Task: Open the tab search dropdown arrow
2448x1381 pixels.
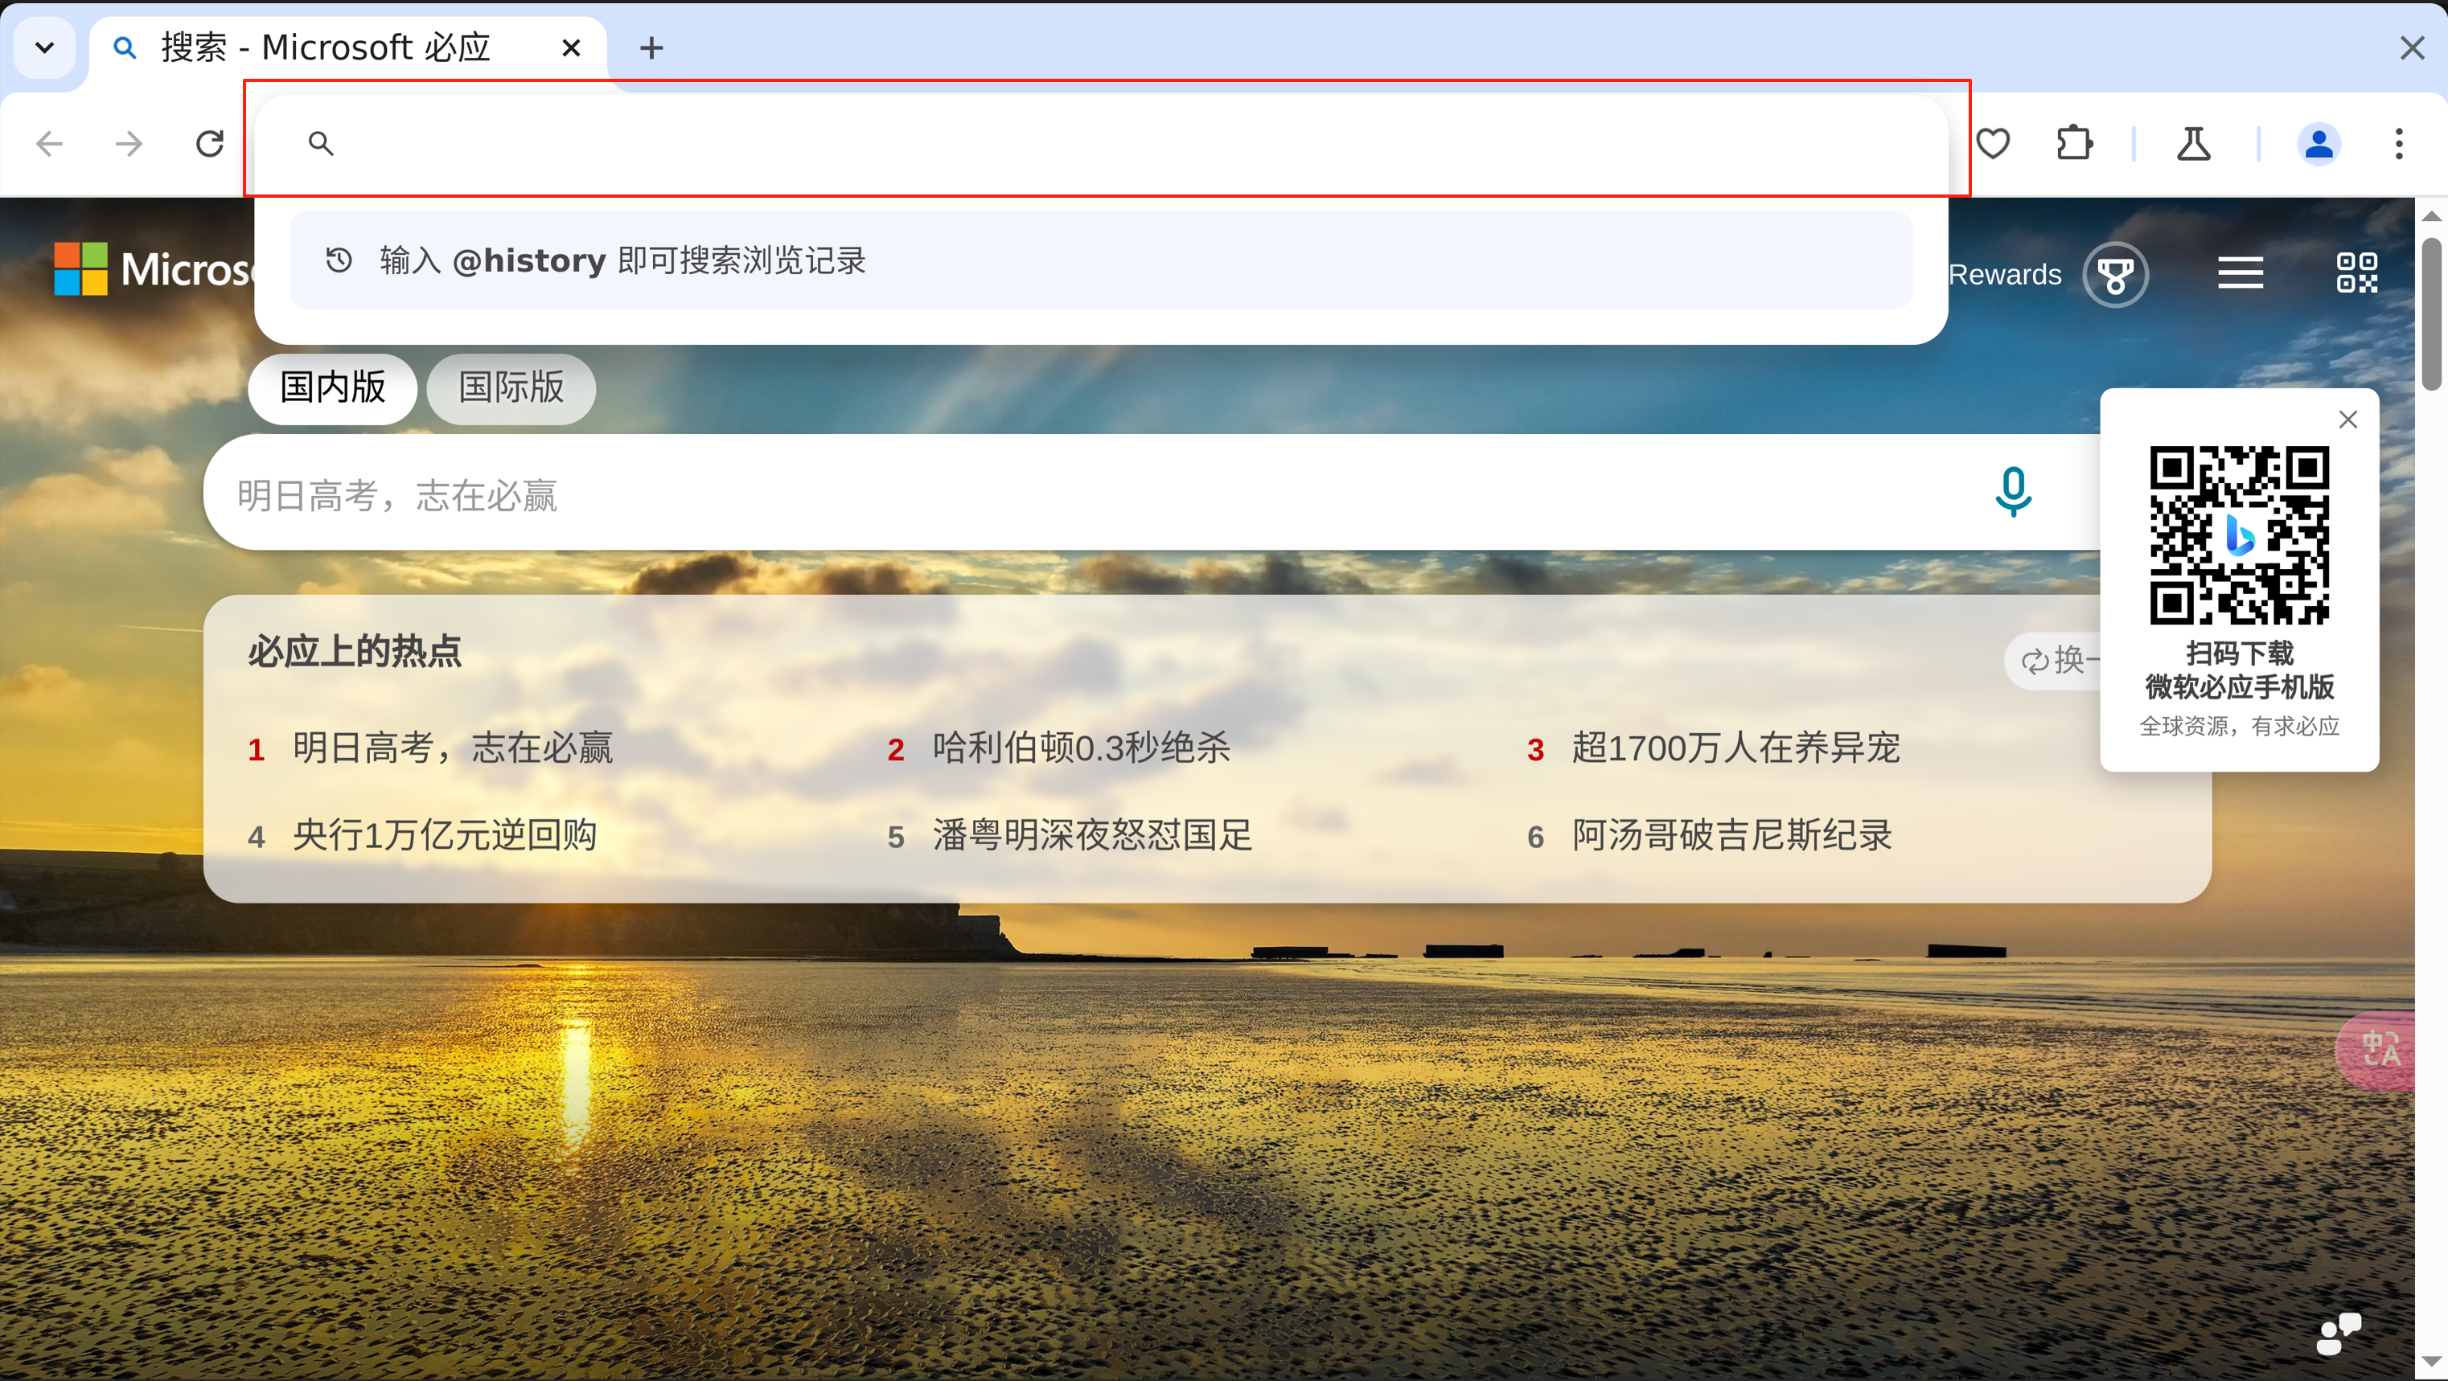Action: 45,47
